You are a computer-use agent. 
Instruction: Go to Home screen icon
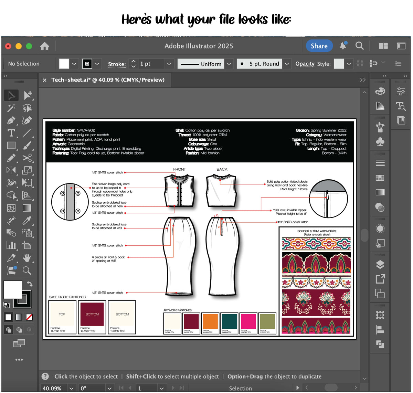(44, 46)
